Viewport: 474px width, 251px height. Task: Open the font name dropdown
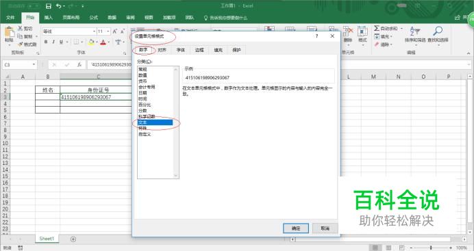[x=94, y=31]
